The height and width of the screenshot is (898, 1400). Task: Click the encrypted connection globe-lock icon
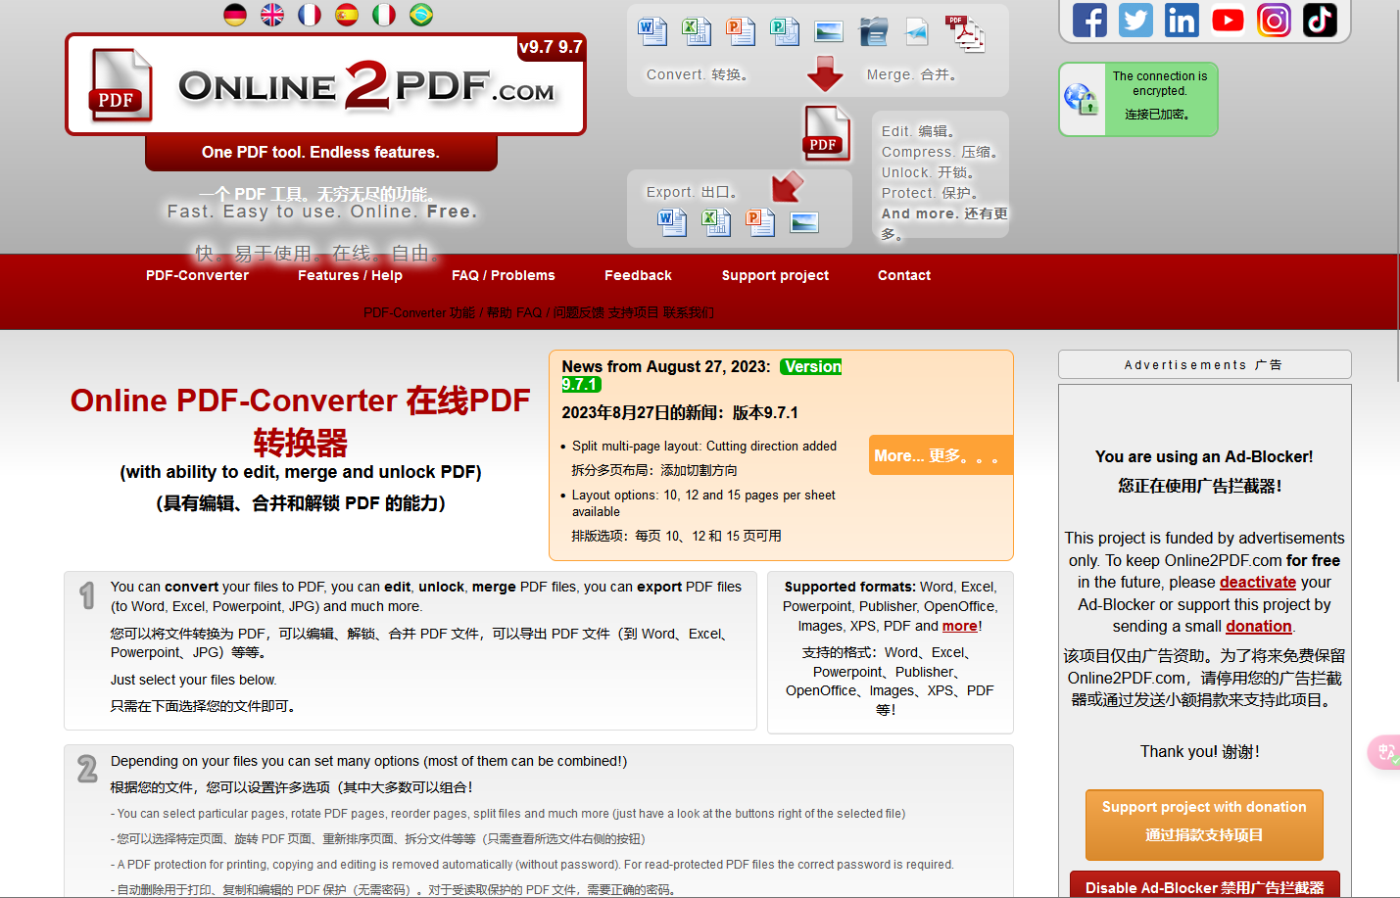click(x=1082, y=99)
